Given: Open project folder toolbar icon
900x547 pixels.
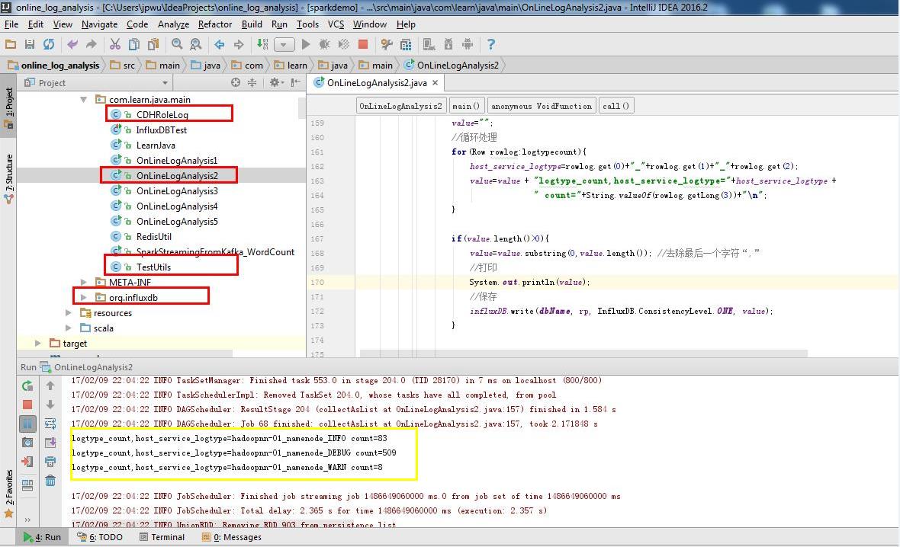Looking at the screenshot, I should tap(11, 44).
